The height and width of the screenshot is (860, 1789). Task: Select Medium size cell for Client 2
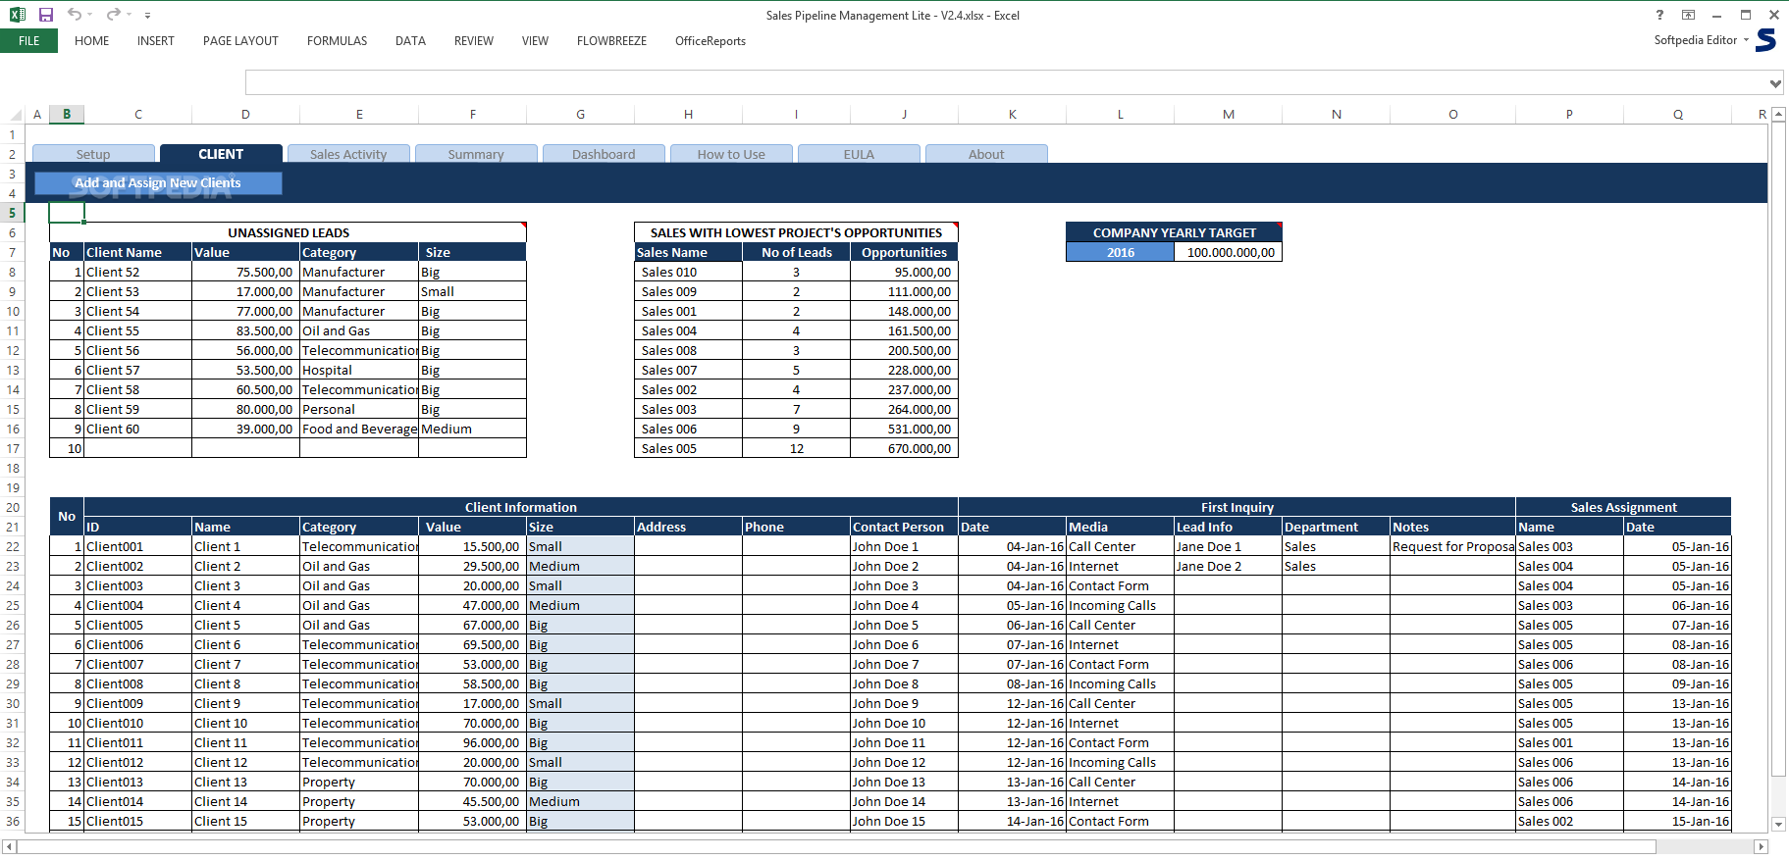(580, 566)
